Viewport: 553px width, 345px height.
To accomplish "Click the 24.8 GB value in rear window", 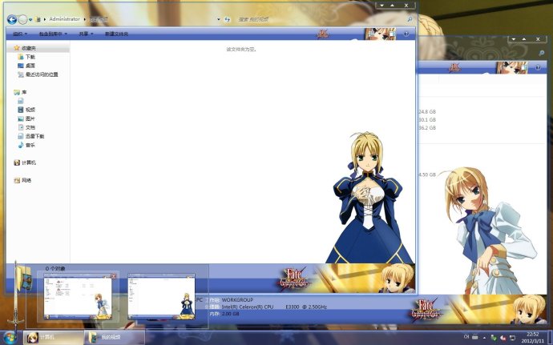I will point(427,112).
